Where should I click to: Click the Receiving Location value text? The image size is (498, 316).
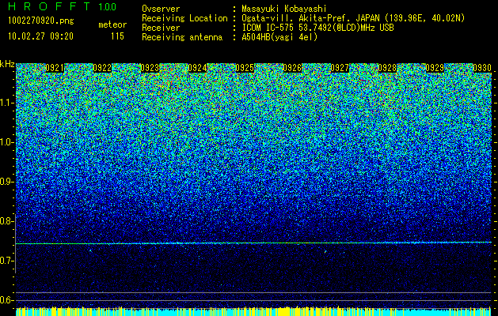[353, 18]
